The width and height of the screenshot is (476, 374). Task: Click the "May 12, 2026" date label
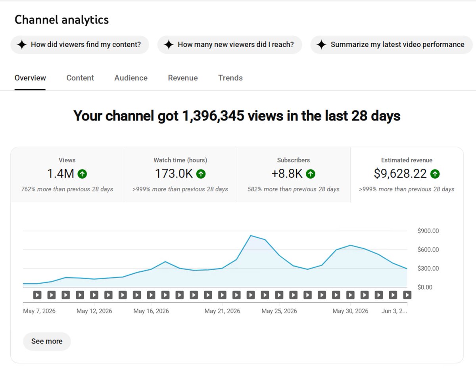click(x=94, y=311)
